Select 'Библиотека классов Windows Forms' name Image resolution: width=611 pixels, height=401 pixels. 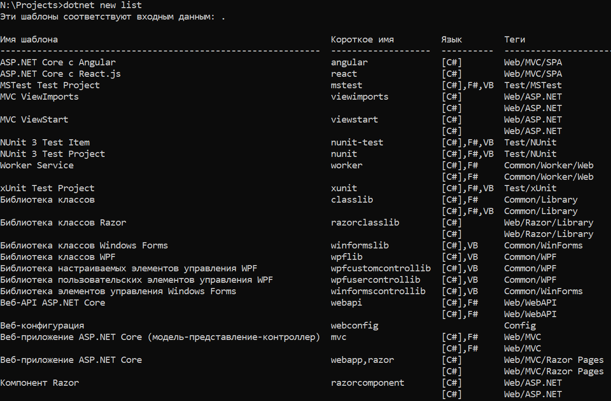84,245
